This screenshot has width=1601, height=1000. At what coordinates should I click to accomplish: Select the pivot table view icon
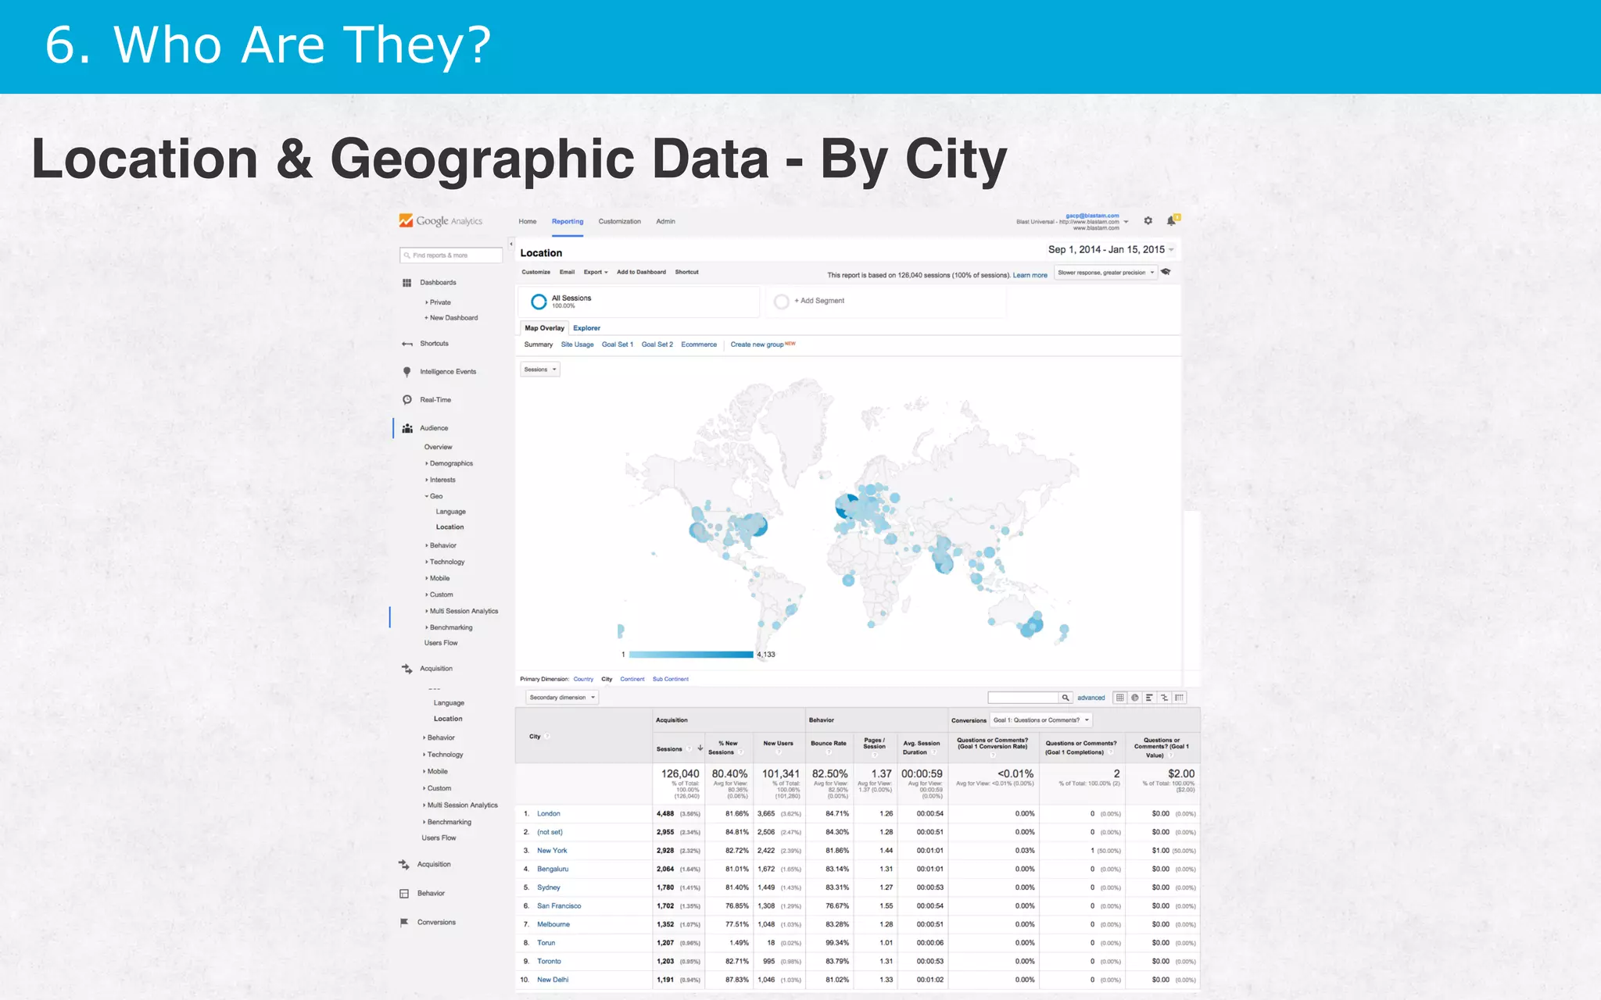[1179, 698]
